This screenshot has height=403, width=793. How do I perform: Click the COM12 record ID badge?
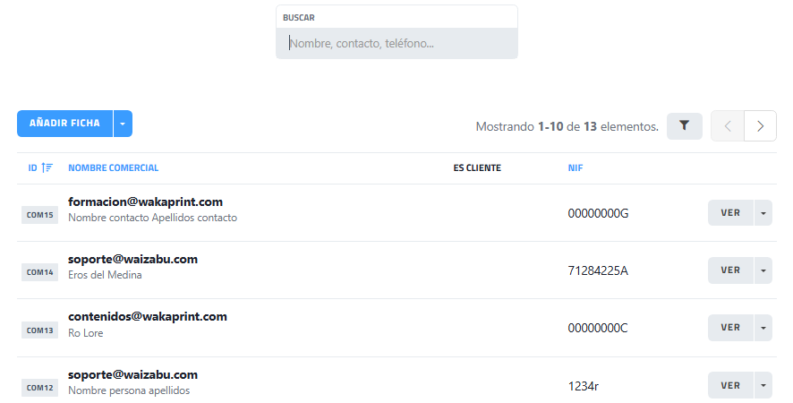[40, 387]
